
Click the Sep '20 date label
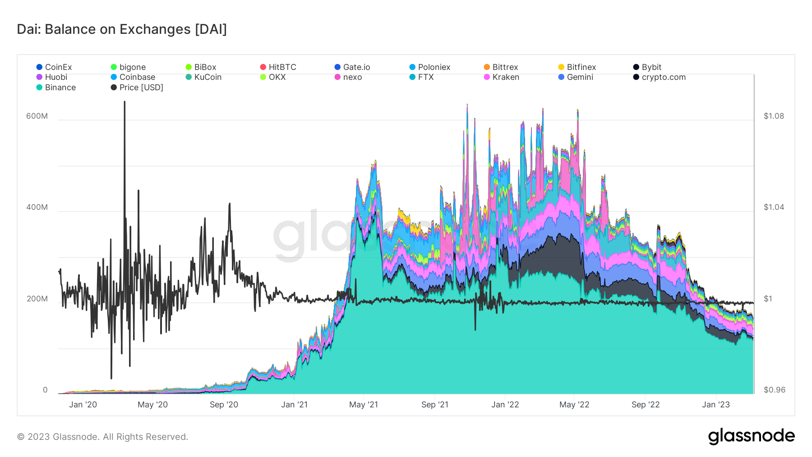pos(224,405)
